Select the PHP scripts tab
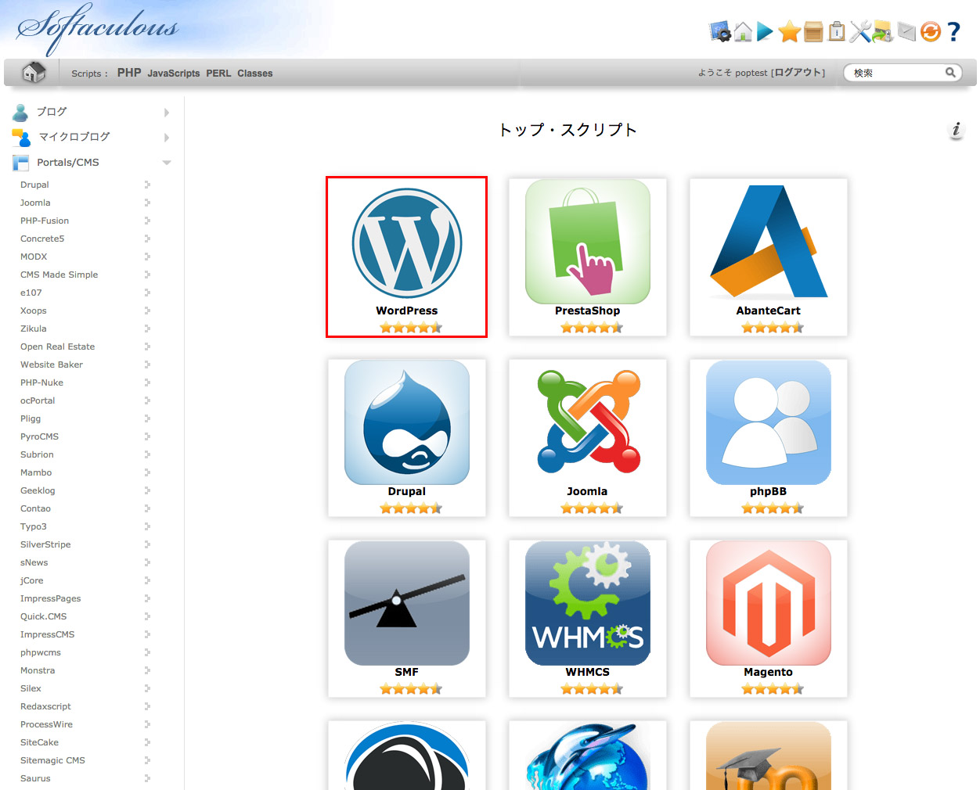Image resolution: width=980 pixels, height=790 pixels. tap(129, 73)
